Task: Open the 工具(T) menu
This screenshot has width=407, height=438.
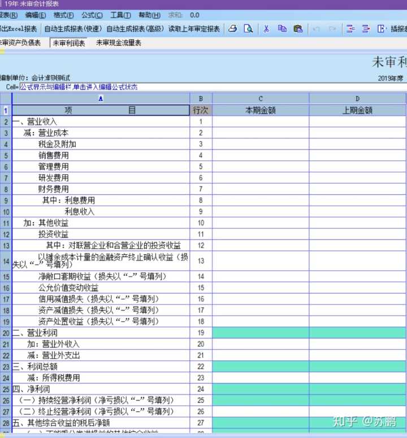Action: [120, 15]
